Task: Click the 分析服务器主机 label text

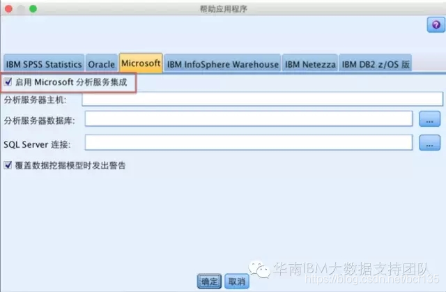Action: [35, 100]
